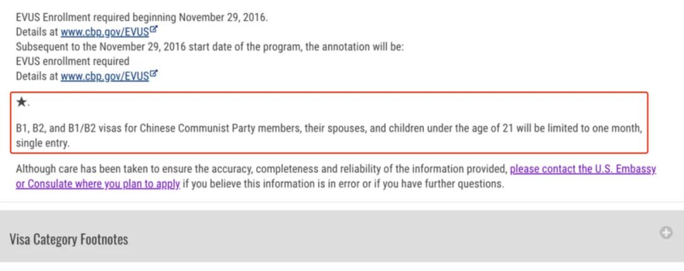Viewport: 684px width, 271px height.
Task: Click the gray Visa Category Footnotes bar
Action: pos(342,236)
